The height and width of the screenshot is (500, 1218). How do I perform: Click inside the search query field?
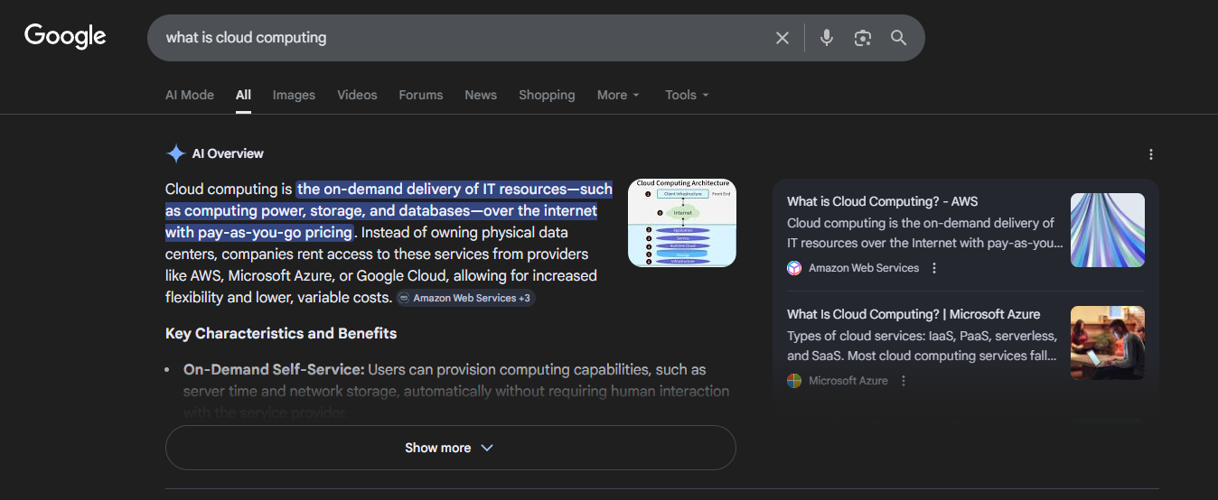coord(461,38)
